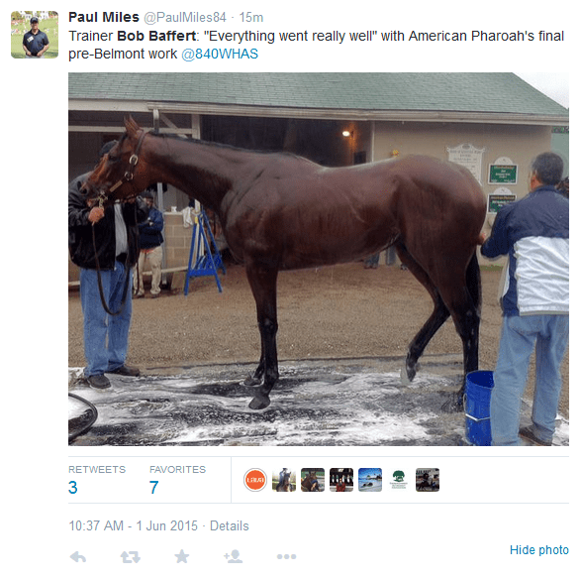View the list of 3 retweets
Image resolution: width=581 pixels, height=579 pixels.
click(97, 480)
